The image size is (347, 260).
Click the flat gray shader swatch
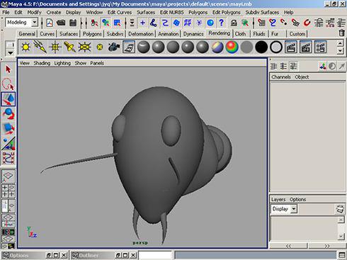[x=246, y=47]
